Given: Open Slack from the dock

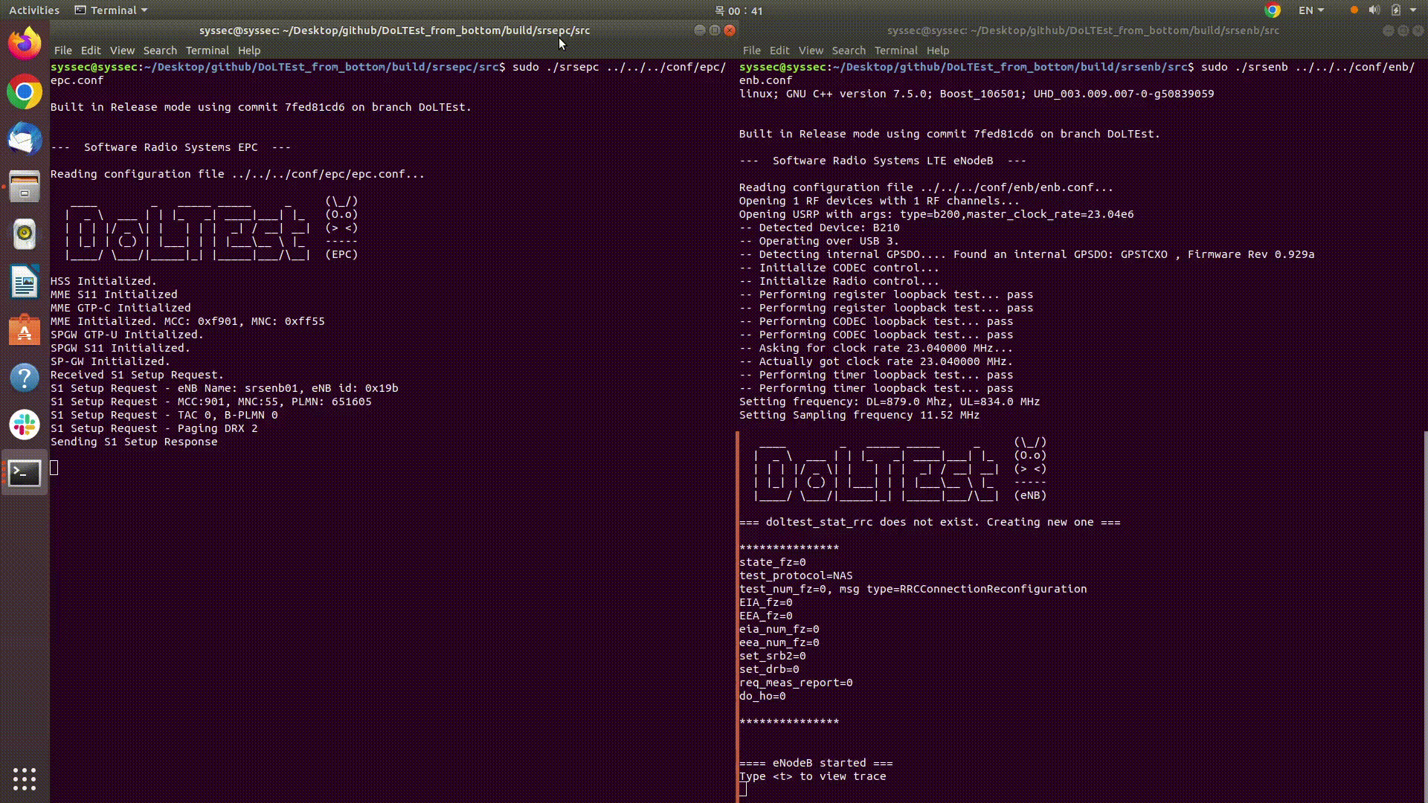Looking at the screenshot, I should coord(25,425).
